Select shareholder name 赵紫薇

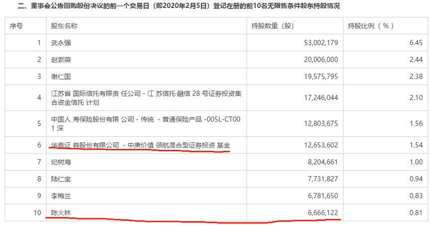[61, 60]
